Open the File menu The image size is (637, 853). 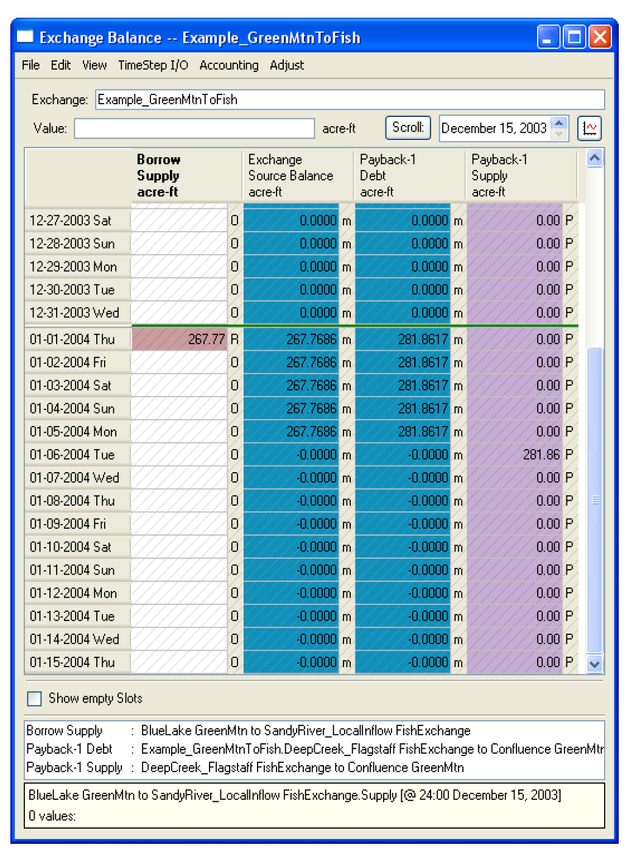30,65
